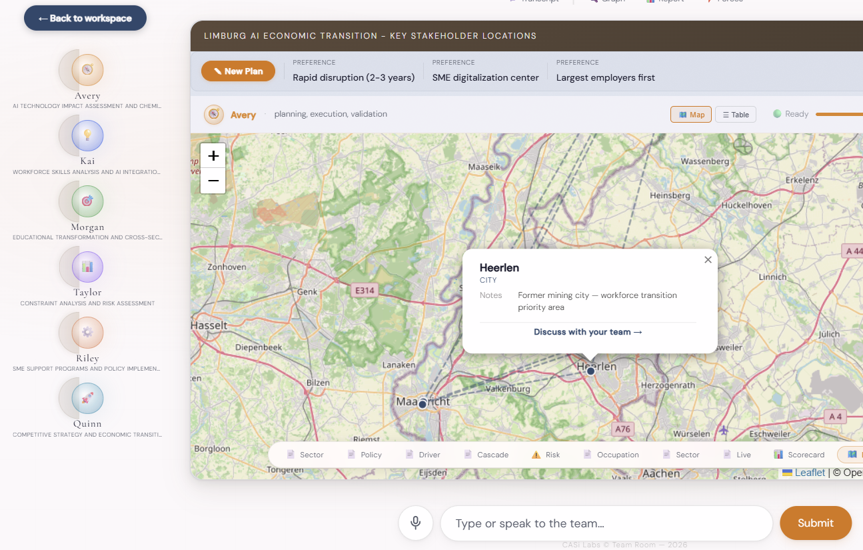Click the Heerlen popup title
The height and width of the screenshot is (550, 863).
click(x=499, y=267)
